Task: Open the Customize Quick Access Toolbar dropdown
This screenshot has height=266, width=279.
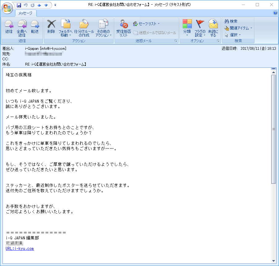Action: (55, 5)
